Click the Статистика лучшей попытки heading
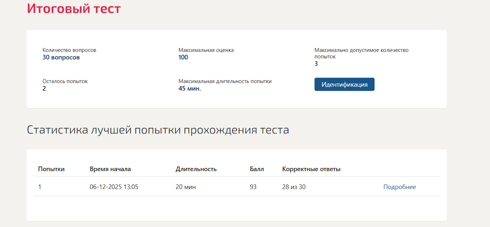 [158, 130]
